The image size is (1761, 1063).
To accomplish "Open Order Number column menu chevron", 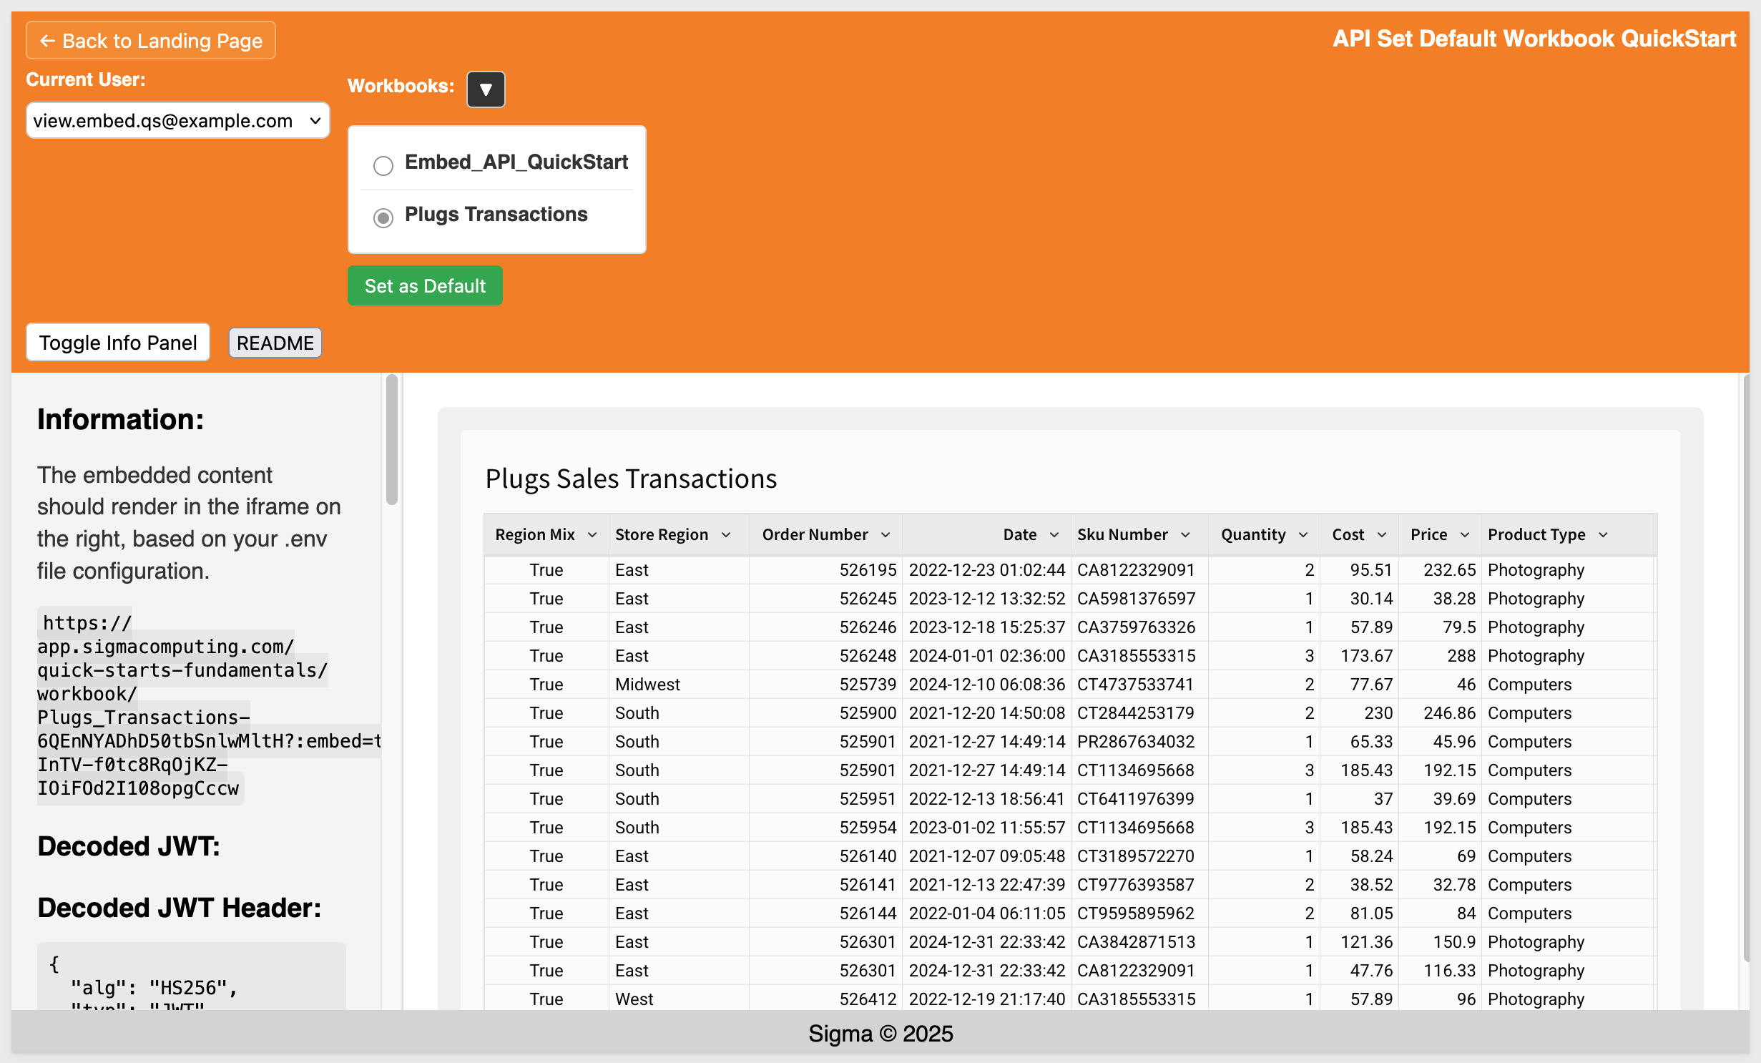I will tap(886, 535).
